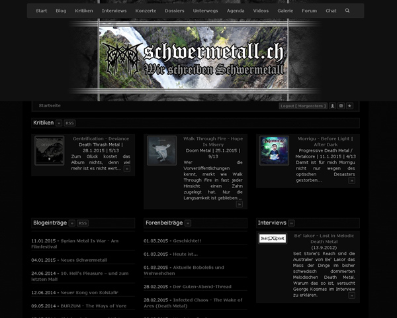This screenshot has height=318, width=397.
Task: Open the Blog menu item
Action: 61,11
